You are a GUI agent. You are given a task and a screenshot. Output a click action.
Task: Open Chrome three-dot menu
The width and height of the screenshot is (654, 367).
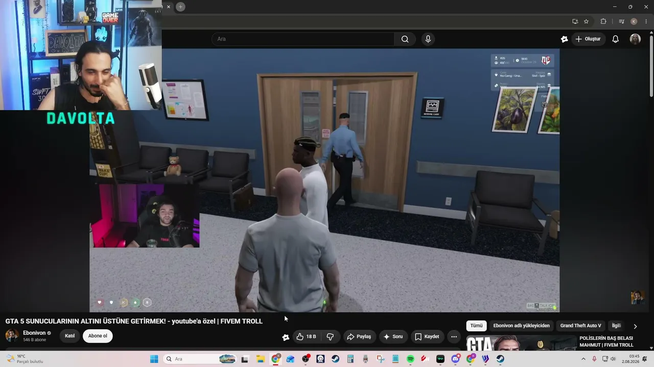646,21
